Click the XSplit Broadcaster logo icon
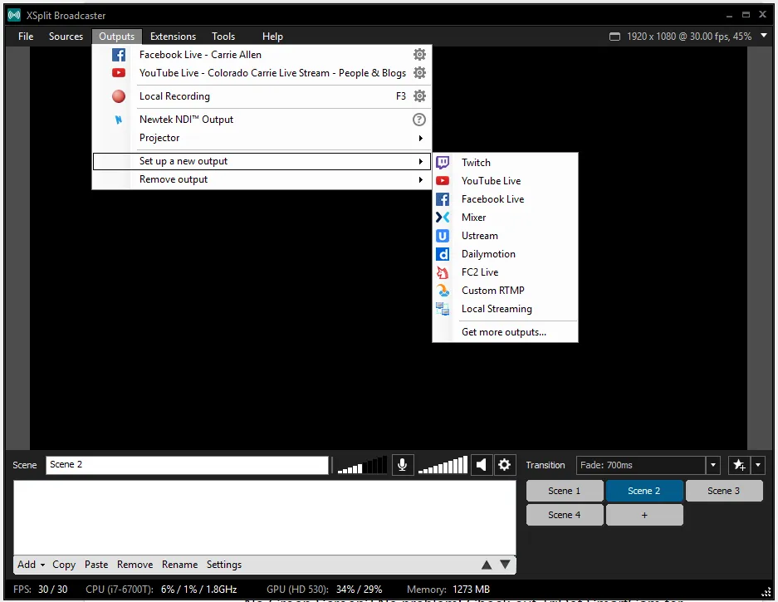This screenshot has height=602, width=778. [x=14, y=16]
